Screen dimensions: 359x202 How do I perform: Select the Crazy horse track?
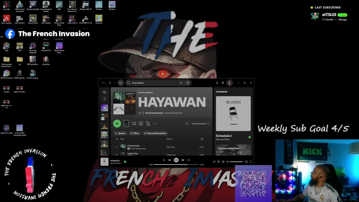[133, 146]
